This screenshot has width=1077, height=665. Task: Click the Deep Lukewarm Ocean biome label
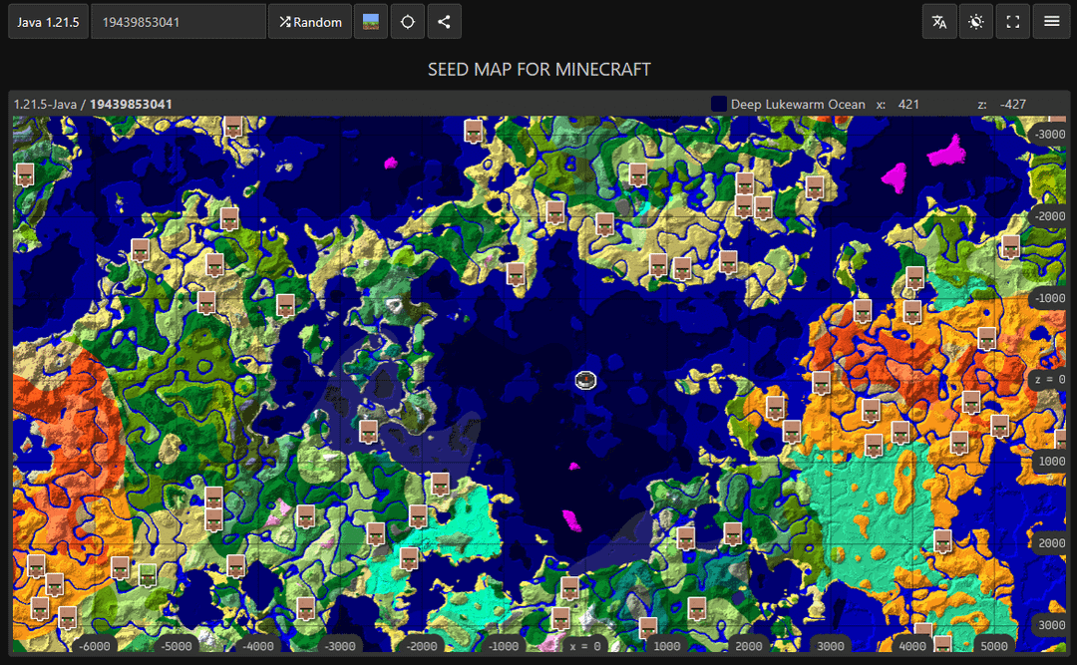798,104
